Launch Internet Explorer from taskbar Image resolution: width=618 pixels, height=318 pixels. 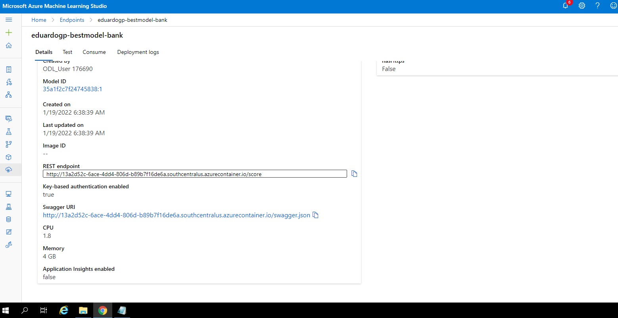pos(63,310)
